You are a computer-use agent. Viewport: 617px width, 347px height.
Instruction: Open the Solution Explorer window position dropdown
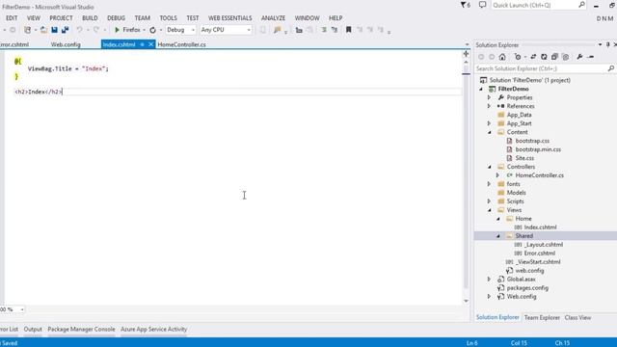click(600, 45)
